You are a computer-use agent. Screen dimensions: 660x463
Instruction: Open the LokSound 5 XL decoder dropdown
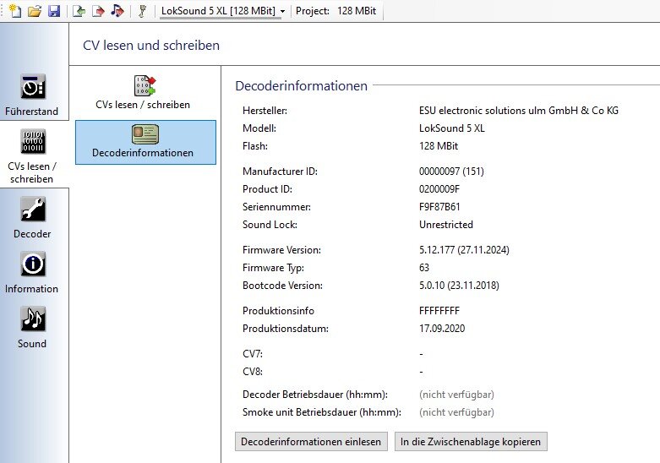pyautogui.click(x=224, y=11)
